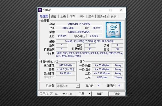This screenshot has height=106, width=162.
Task: Click the 验证 button
Action: pyautogui.click(x=100, y=94)
